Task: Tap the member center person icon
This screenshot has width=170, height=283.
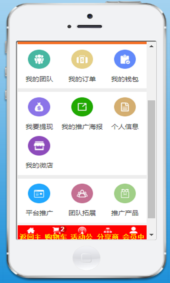Action: [x=133, y=230]
